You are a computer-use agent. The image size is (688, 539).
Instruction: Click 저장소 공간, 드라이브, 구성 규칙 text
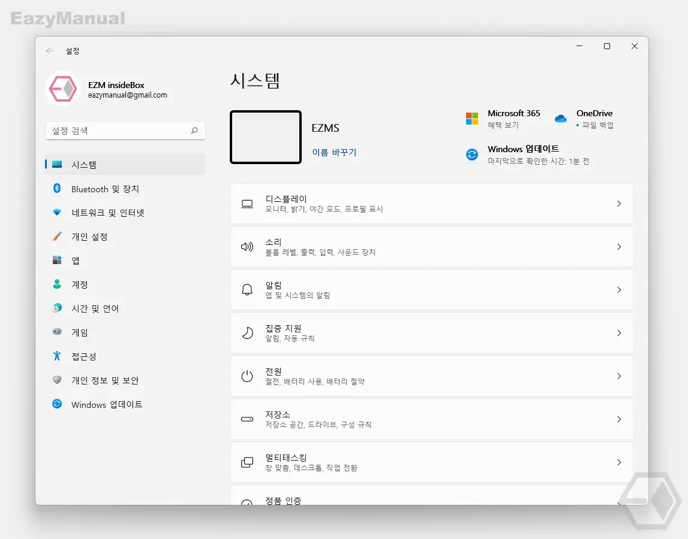[318, 425]
